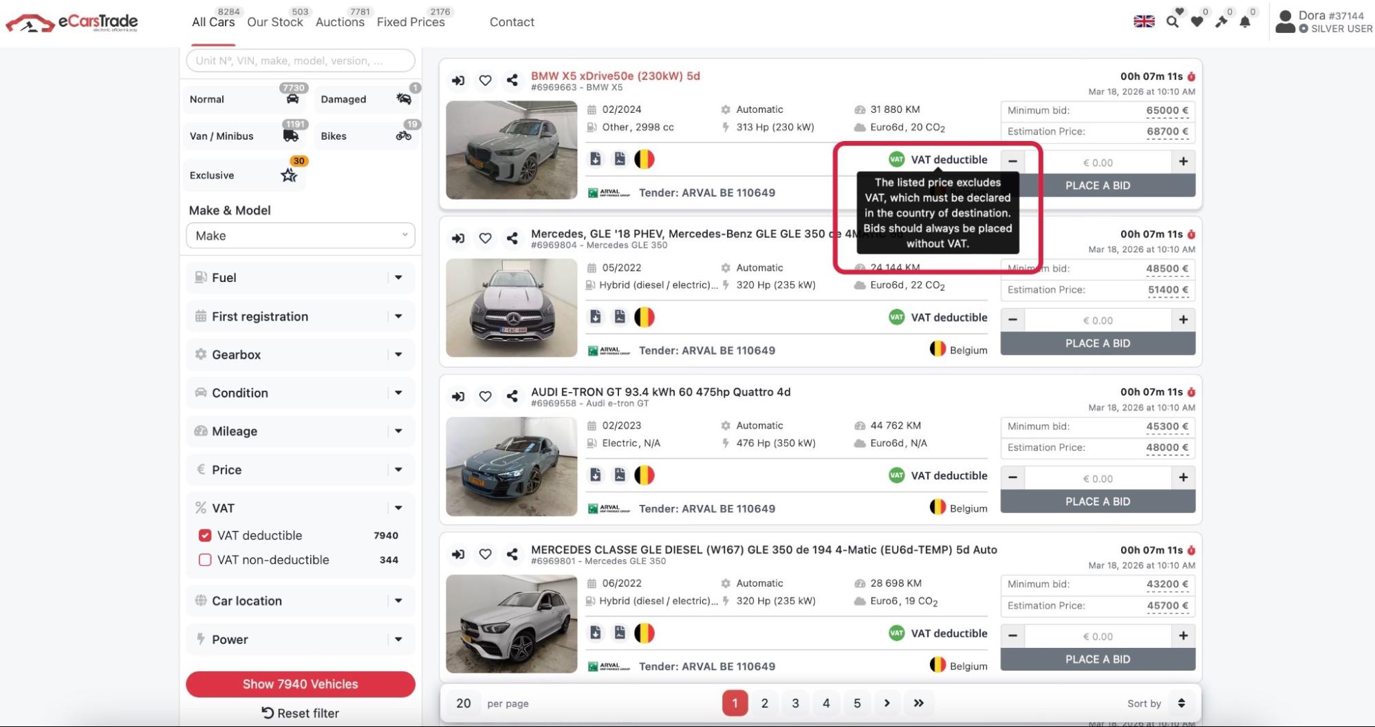Filter by Bikes category icon
The image size is (1375, 727).
(x=403, y=135)
